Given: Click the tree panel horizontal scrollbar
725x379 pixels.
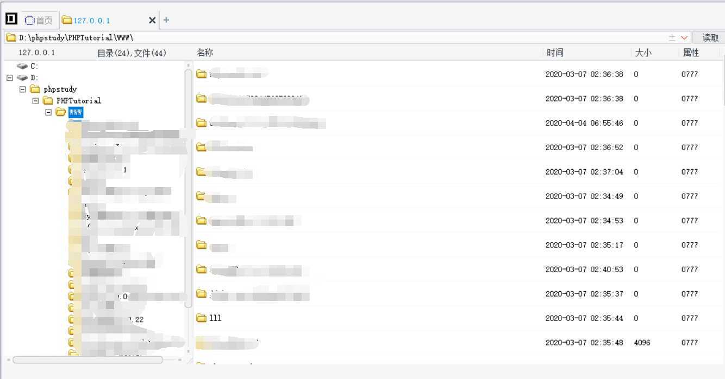Looking at the screenshot, I should pos(87,359).
